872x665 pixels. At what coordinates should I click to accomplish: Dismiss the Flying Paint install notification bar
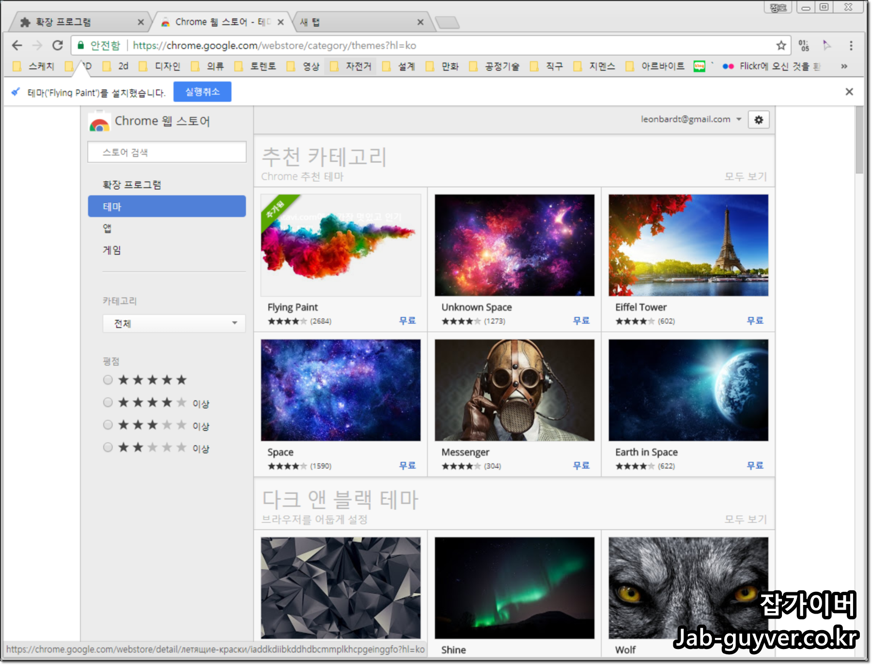(x=849, y=92)
